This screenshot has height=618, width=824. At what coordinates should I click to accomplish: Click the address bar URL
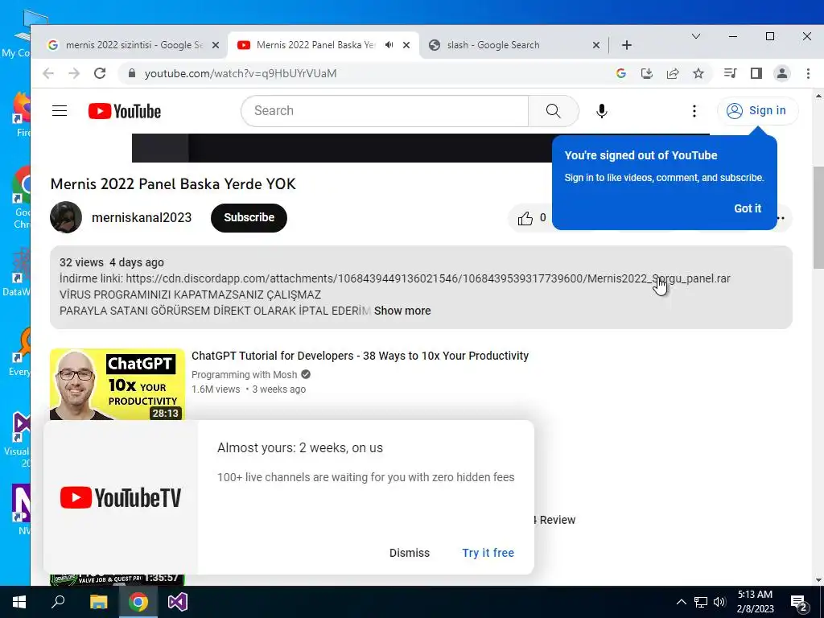[x=241, y=73]
